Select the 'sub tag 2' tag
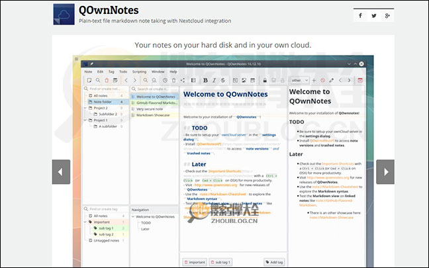The image size is (429, 268). [106, 234]
